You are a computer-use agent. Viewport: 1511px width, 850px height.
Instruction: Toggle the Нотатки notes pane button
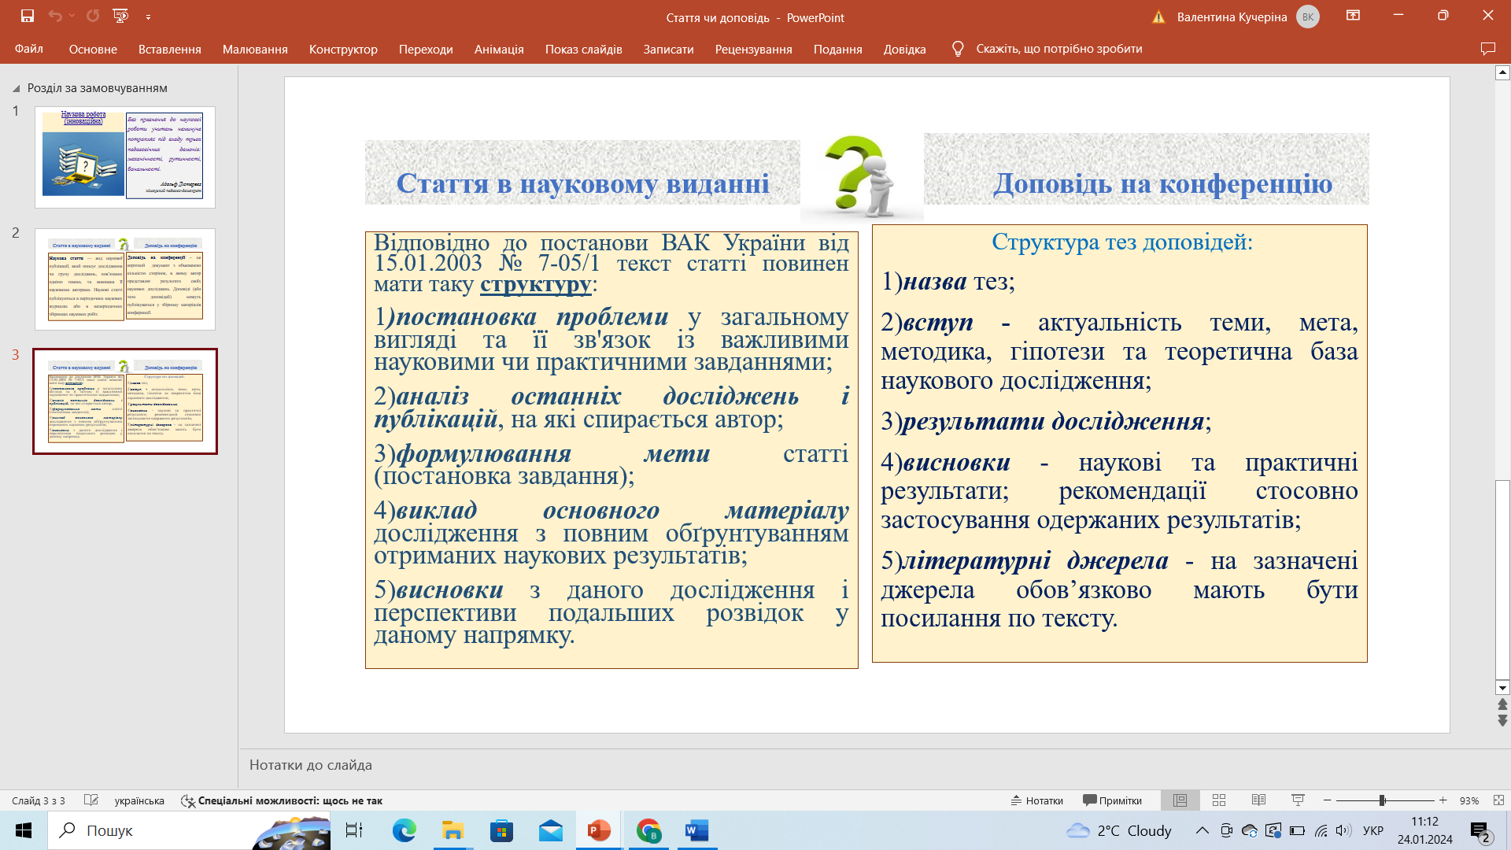(x=1036, y=800)
